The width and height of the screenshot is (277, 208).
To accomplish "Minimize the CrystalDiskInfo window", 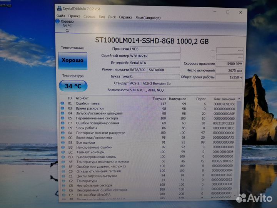I will tap(215, 12).
